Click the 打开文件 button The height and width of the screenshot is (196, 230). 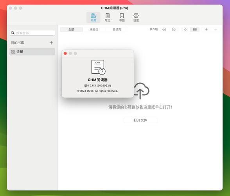coord(140,120)
